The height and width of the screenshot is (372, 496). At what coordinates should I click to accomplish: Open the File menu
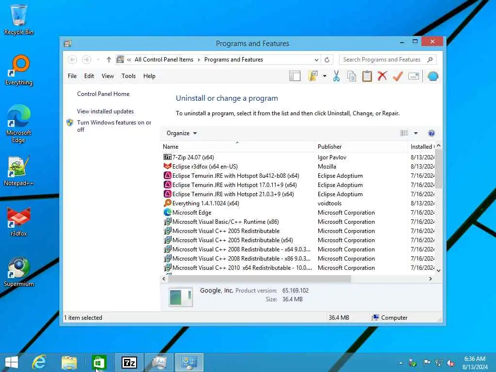point(72,76)
